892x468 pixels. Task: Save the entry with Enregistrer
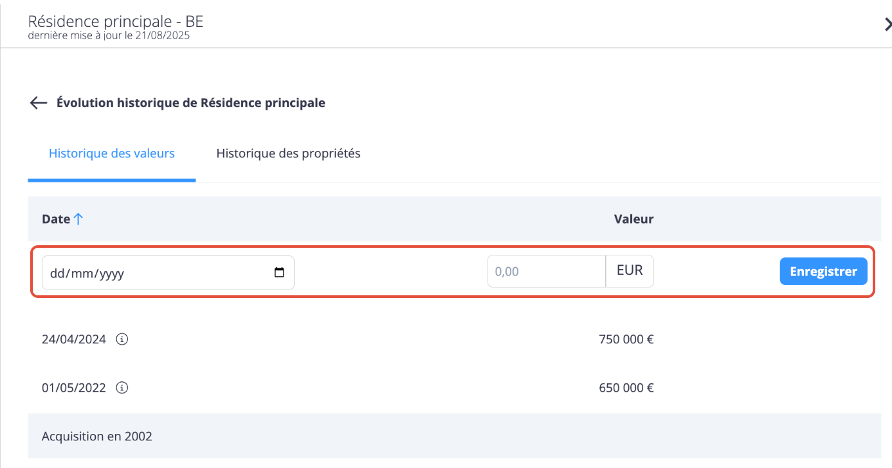(x=823, y=272)
